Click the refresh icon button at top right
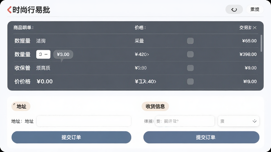Screen dimensions: 271x152 (234, 9)
